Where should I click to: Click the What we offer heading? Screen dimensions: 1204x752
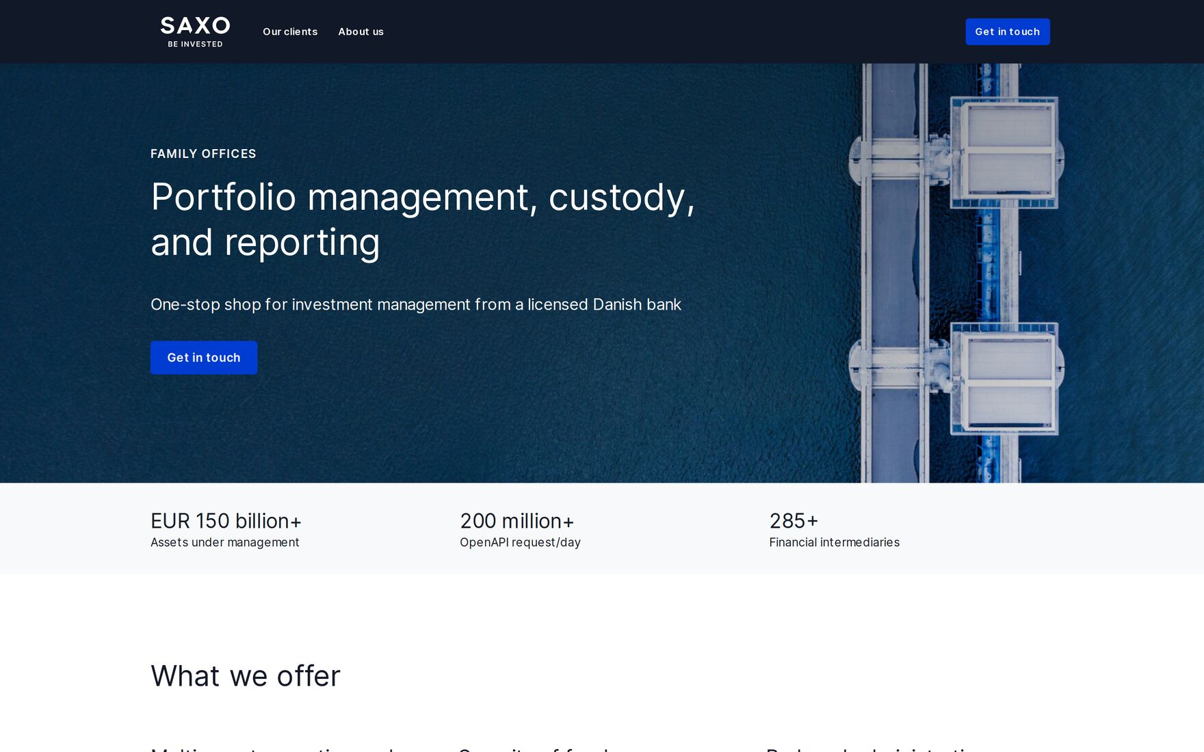pos(246,676)
